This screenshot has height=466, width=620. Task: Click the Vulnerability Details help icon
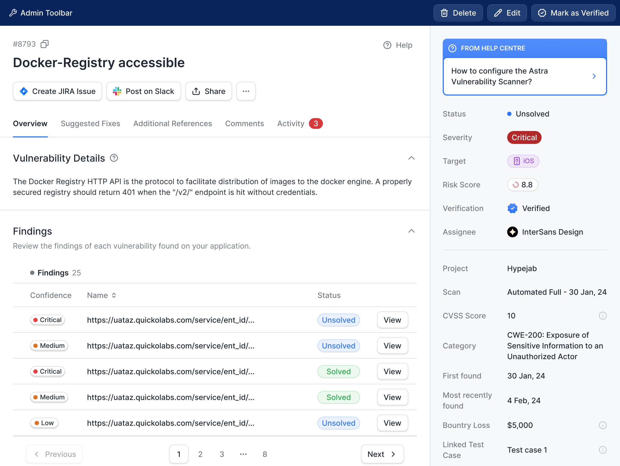coord(114,158)
